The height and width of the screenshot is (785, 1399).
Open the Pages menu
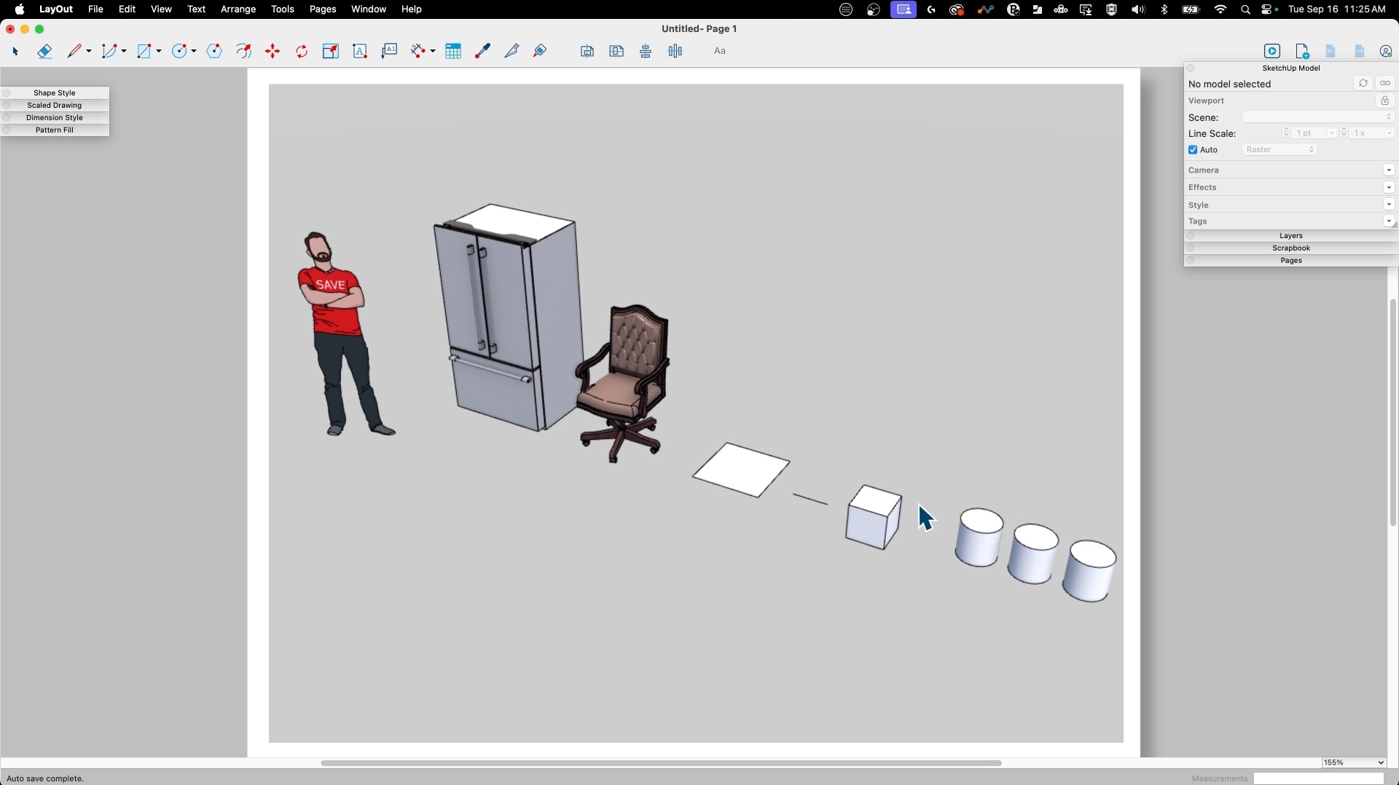point(323,9)
